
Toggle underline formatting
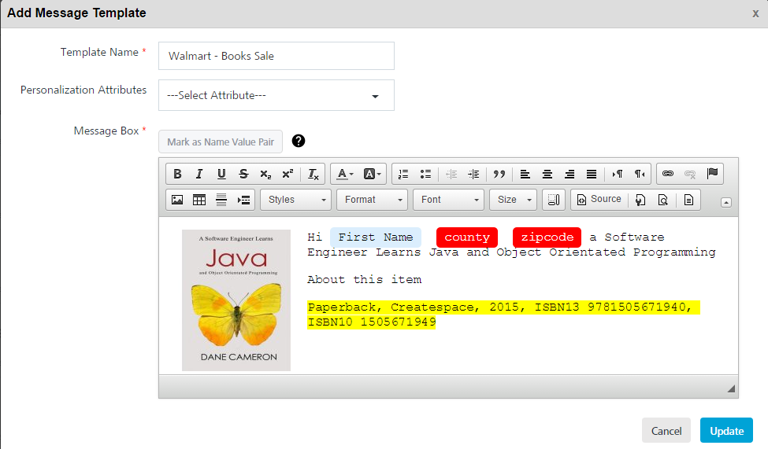tap(221, 174)
